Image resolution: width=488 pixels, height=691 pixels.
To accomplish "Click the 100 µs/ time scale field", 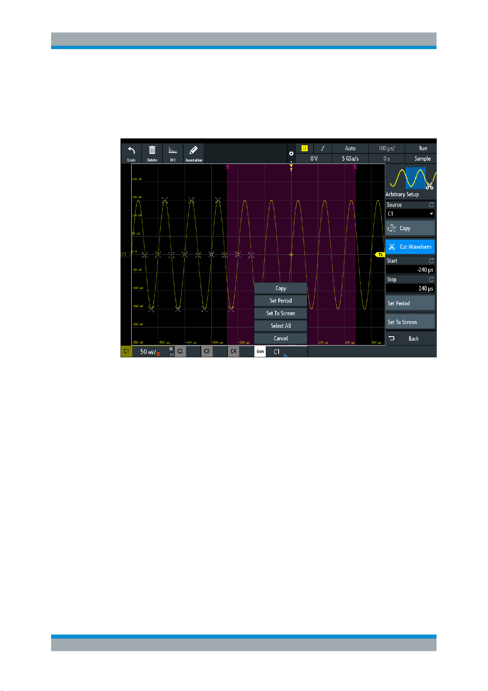I will pos(387,148).
